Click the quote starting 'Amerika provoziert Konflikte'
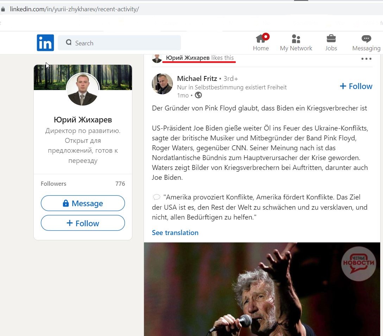The height and width of the screenshot is (336, 383). point(260,207)
